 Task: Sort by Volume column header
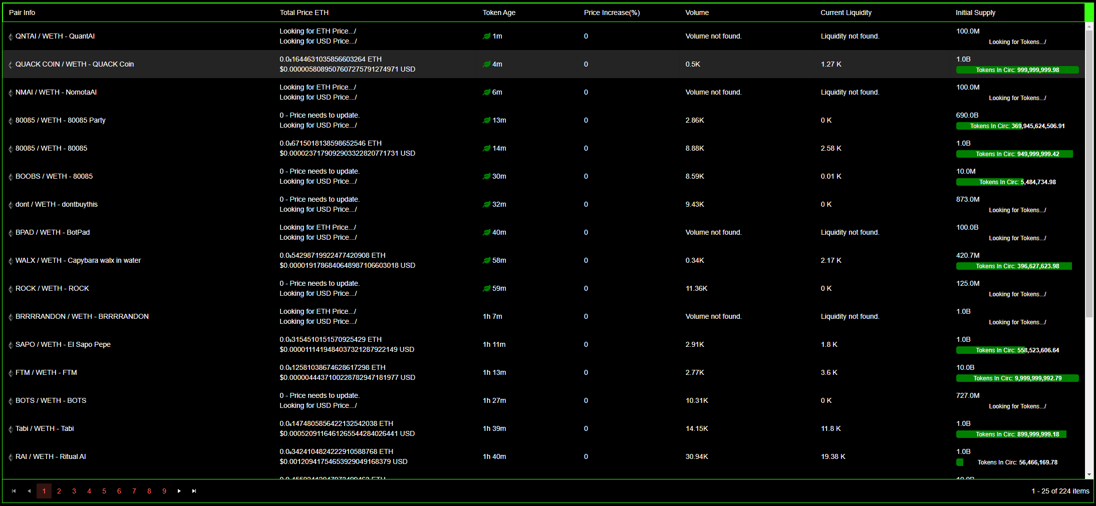[x=697, y=13]
